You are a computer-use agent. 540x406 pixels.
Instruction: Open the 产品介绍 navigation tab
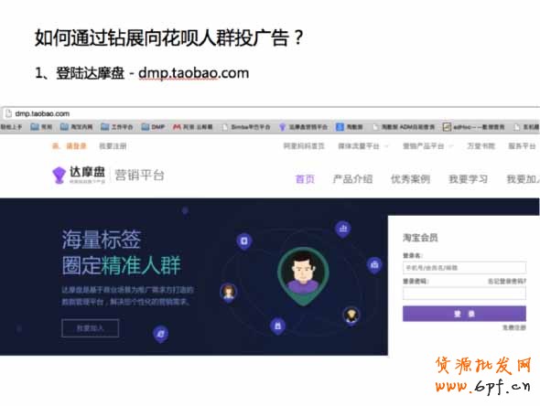point(352,179)
